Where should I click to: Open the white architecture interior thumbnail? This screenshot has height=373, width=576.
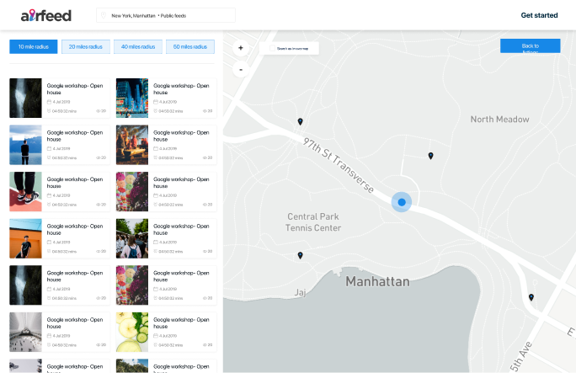coord(26,332)
